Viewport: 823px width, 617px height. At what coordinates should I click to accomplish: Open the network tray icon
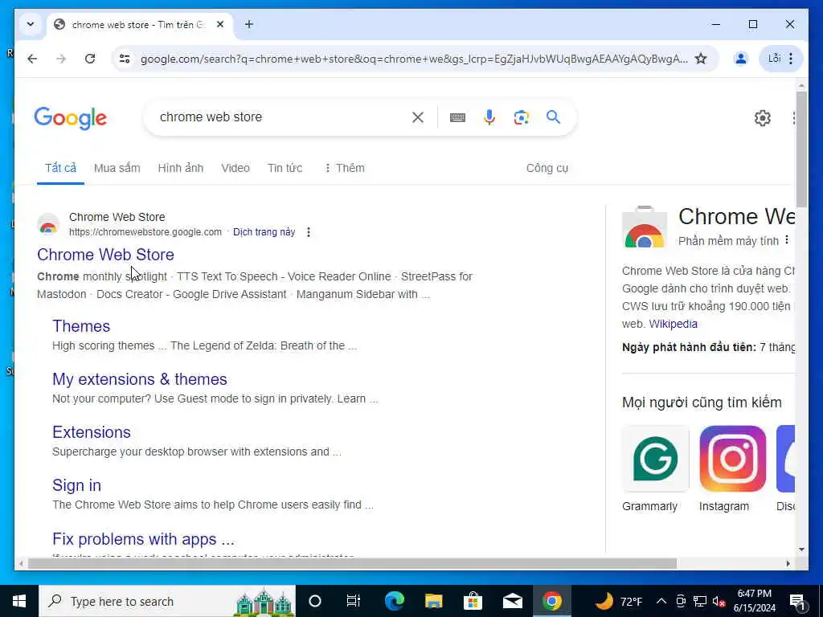point(700,601)
